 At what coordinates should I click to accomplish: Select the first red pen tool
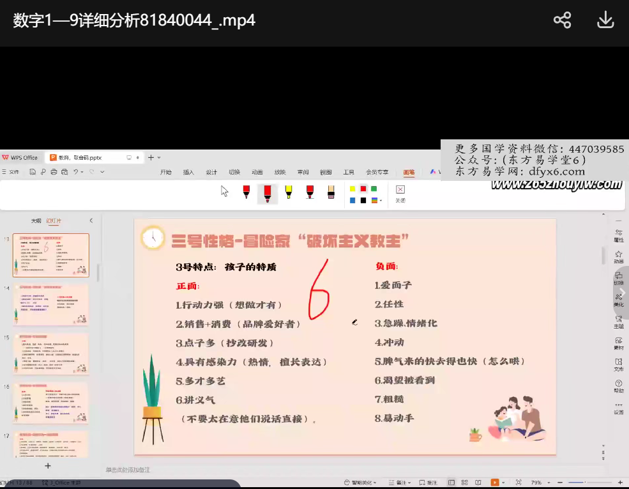246,192
